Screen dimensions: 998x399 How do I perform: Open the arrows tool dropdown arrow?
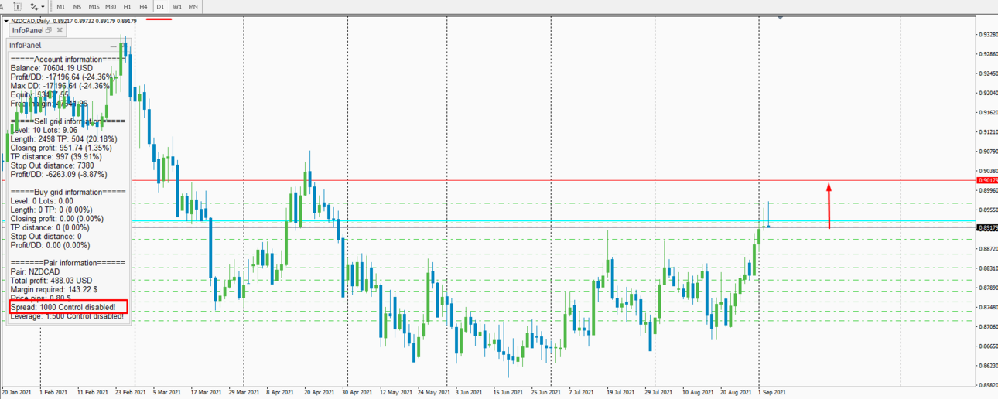(x=43, y=6)
